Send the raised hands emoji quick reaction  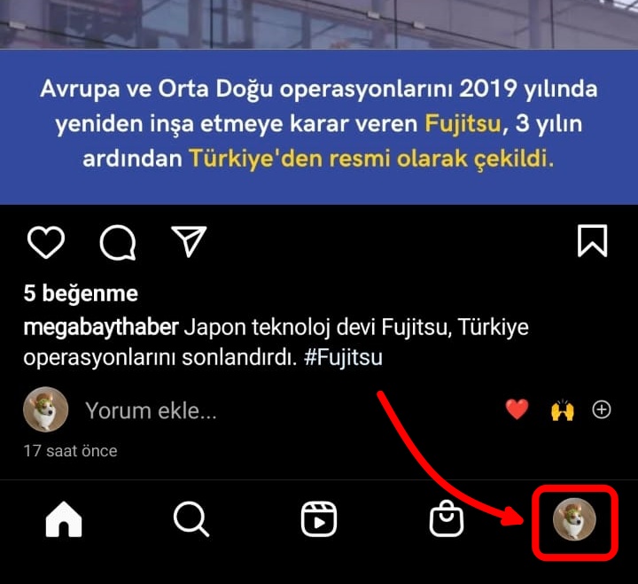[563, 409]
